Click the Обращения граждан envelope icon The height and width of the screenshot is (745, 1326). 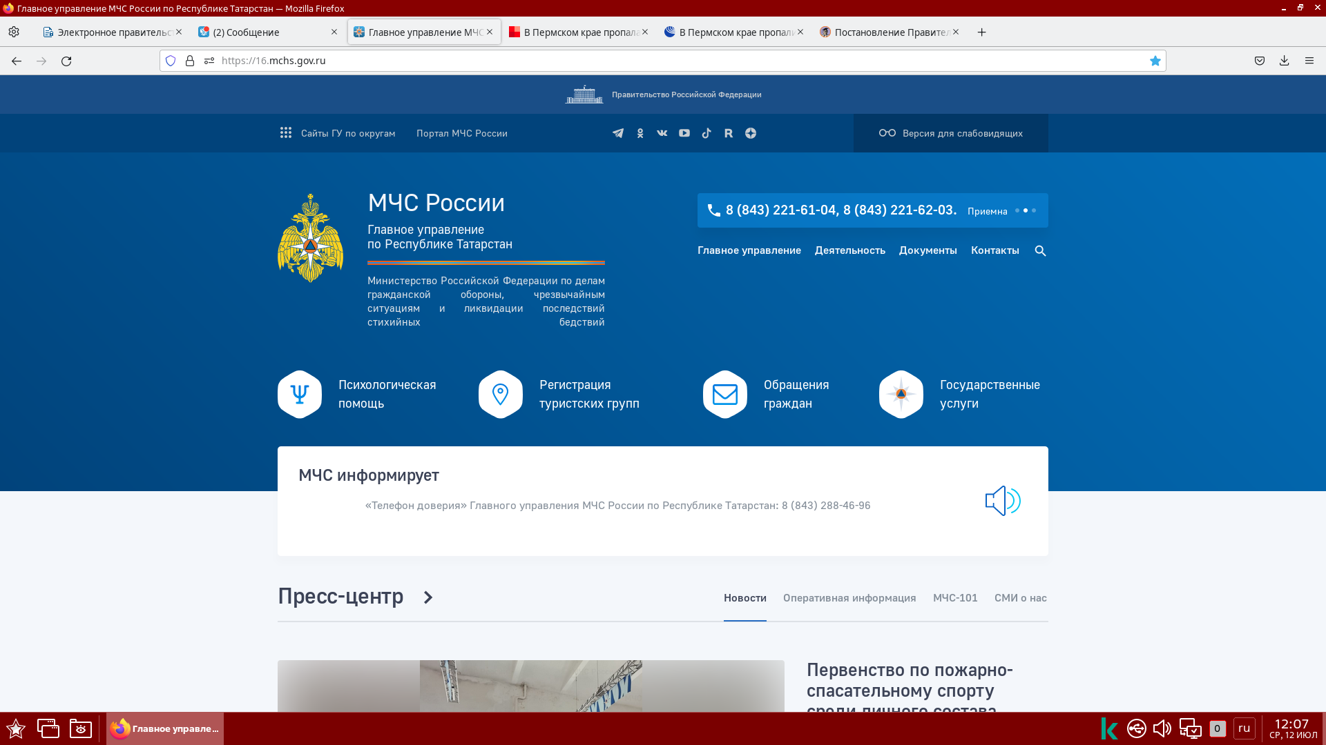(x=725, y=395)
